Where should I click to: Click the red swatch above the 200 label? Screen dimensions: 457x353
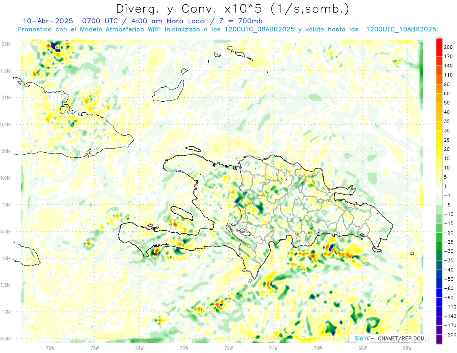coord(439,43)
